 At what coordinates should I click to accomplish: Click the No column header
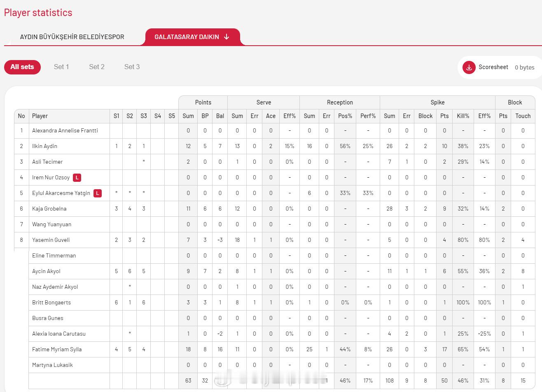pos(21,116)
